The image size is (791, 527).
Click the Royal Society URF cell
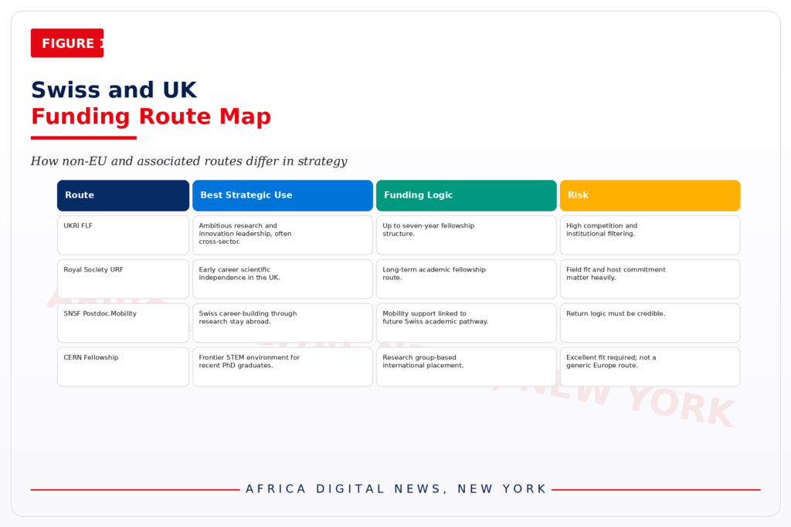tap(123, 279)
